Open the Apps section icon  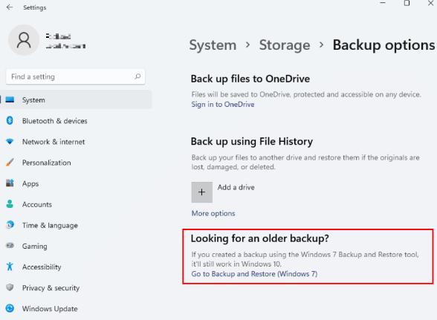(10, 183)
